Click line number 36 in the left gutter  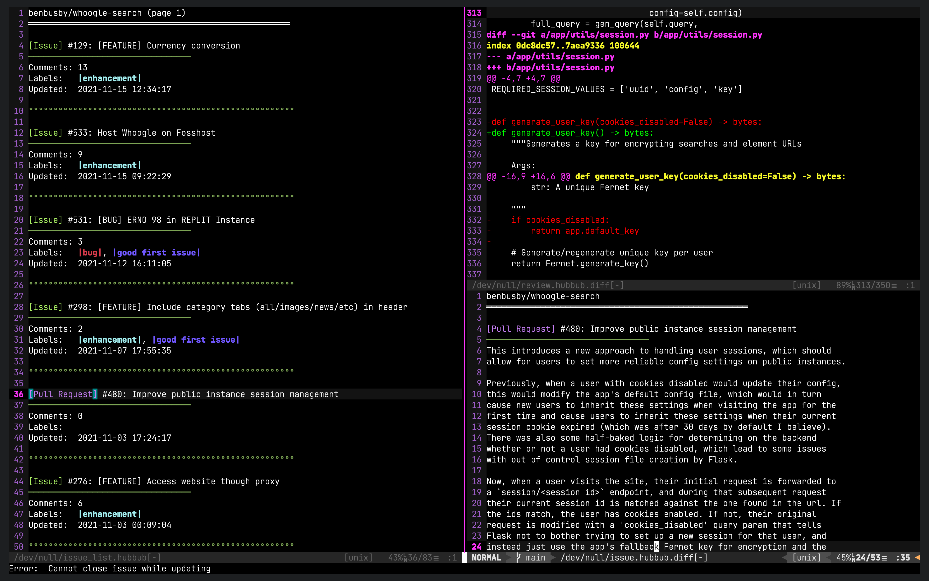click(18, 394)
